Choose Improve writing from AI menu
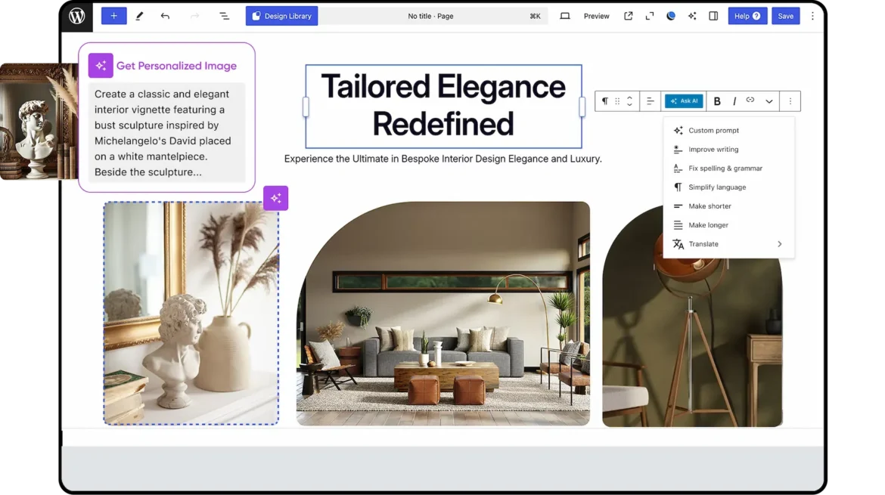This screenshot has height=495, width=885. click(713, 150)
